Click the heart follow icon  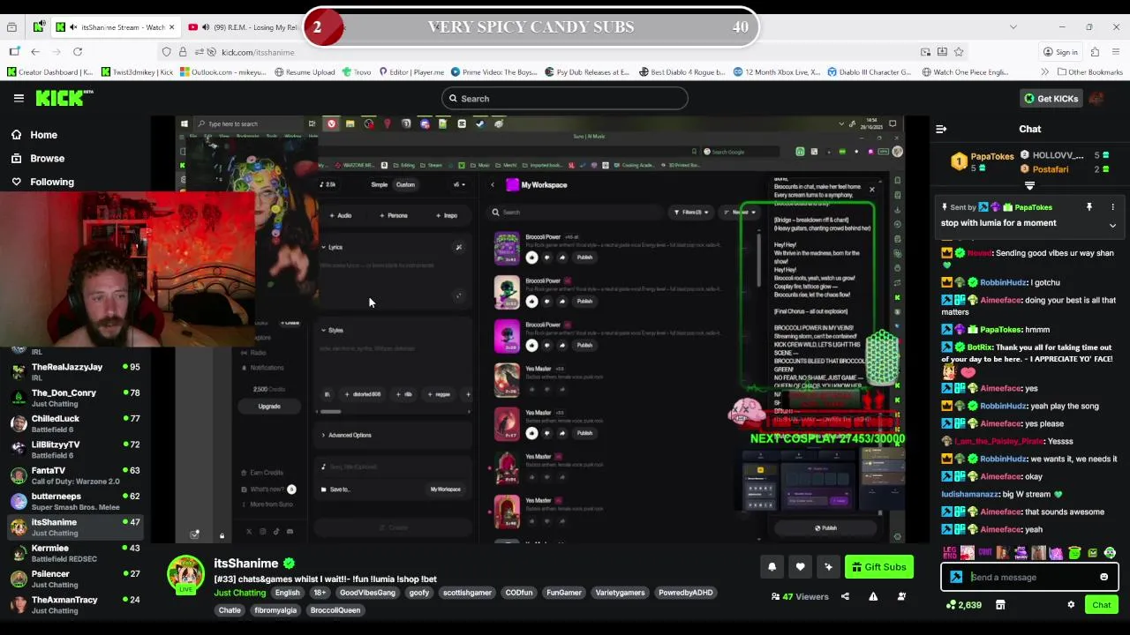click(800, 567)
